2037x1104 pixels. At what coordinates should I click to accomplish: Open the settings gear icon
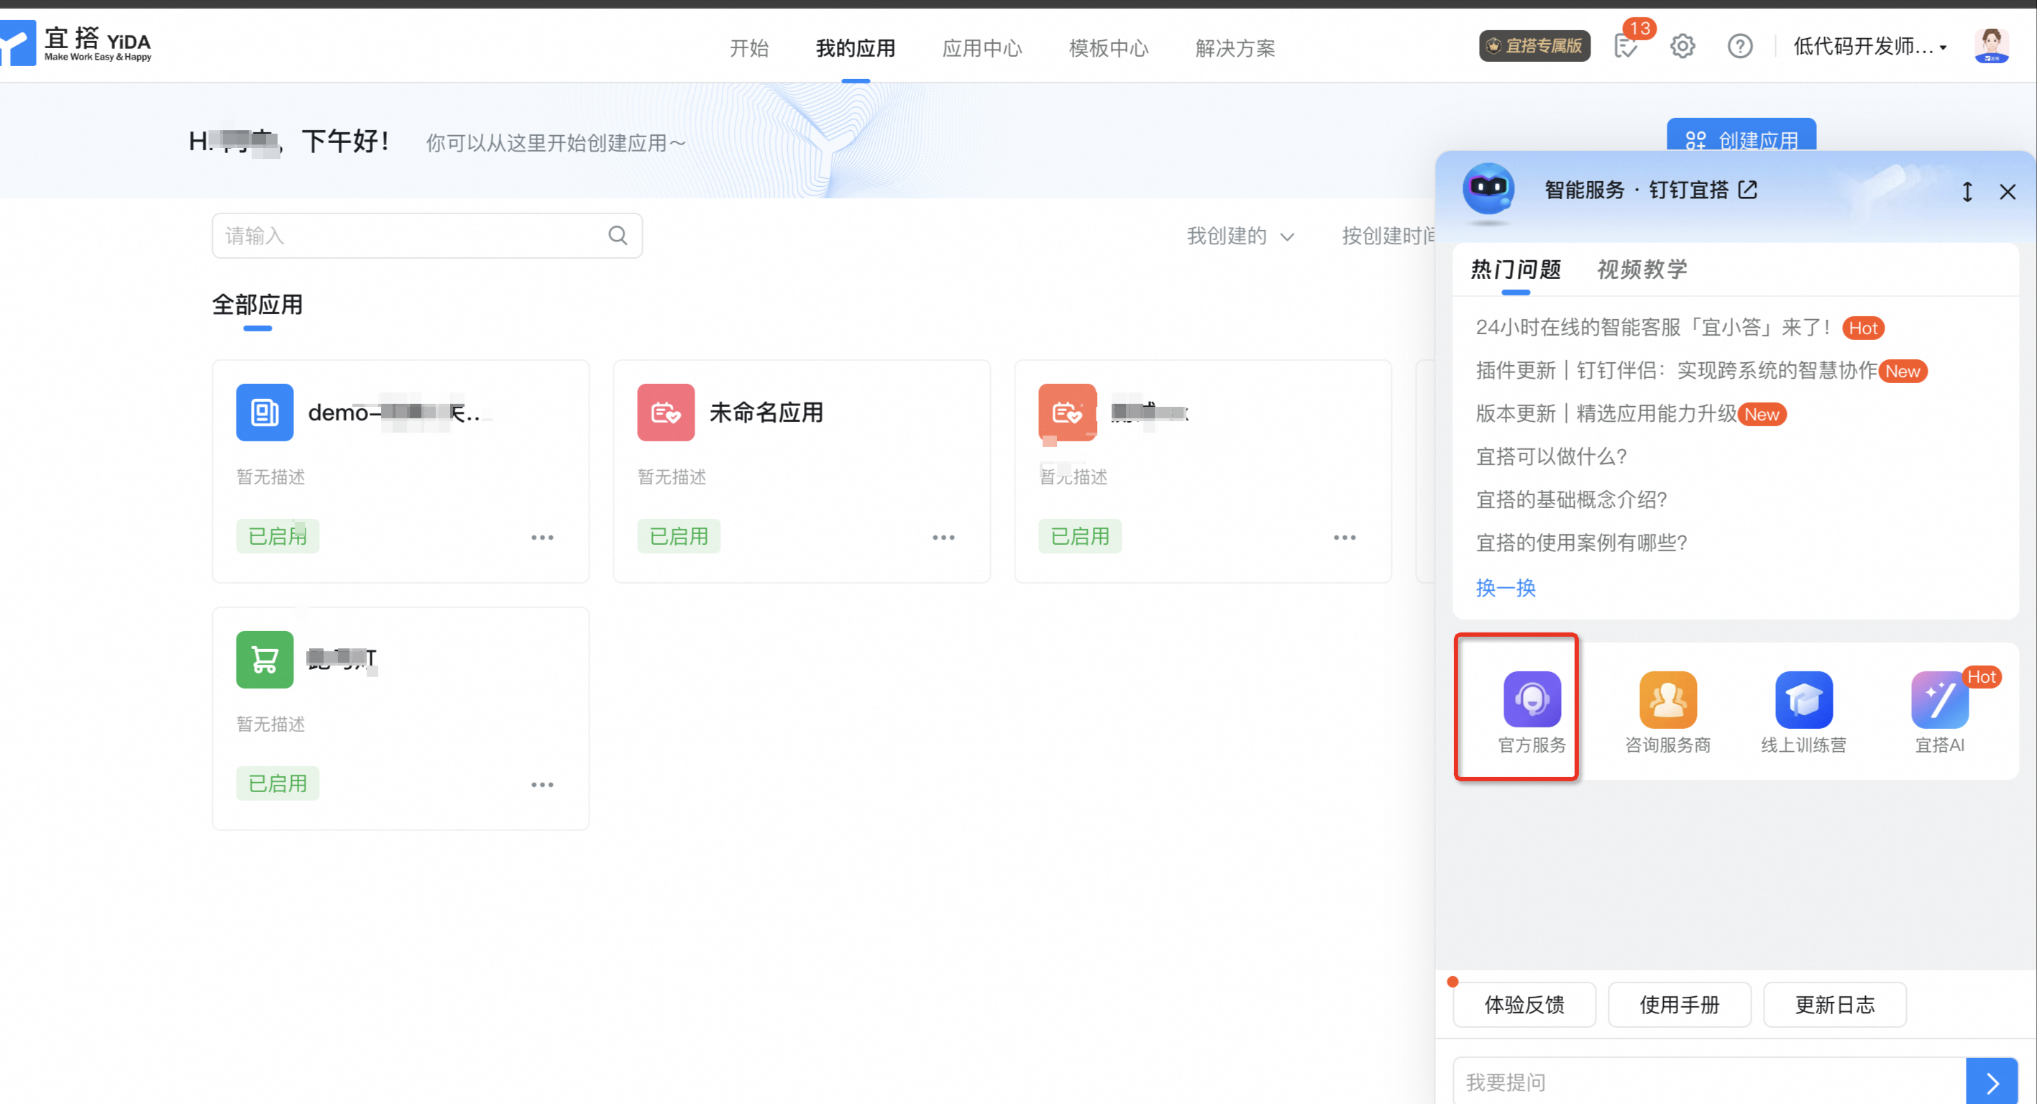click(1683, 47)
